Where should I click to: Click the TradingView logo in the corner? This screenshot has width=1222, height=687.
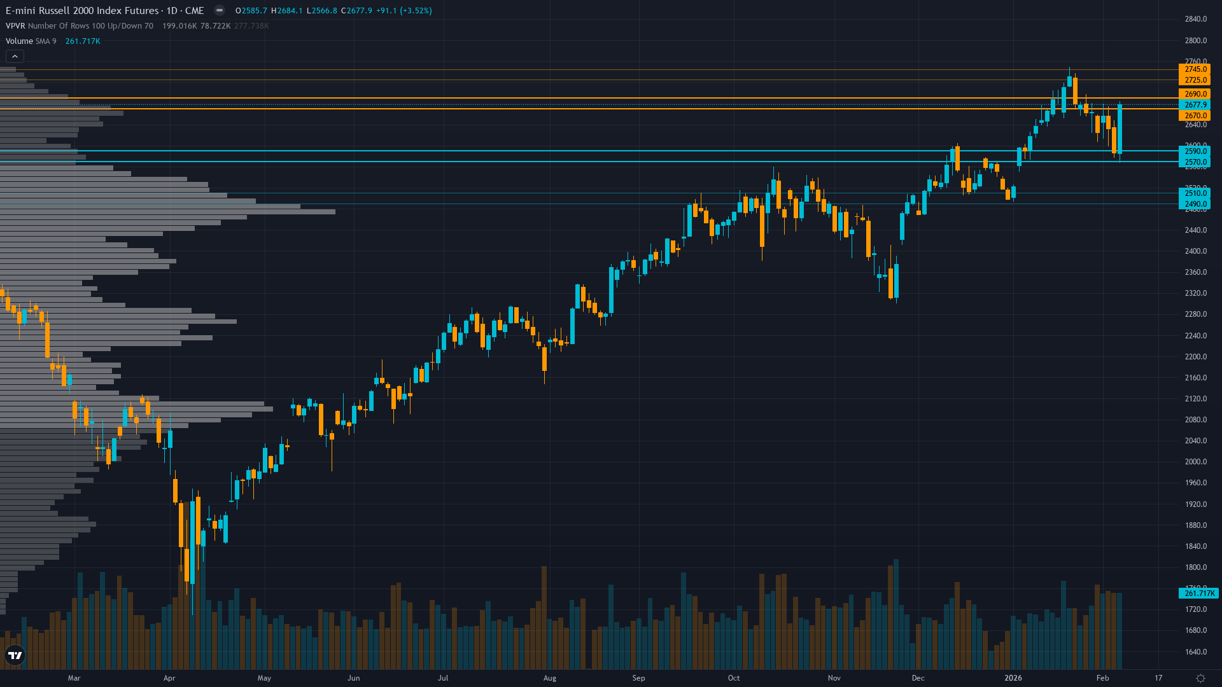[x=14, y=655]
